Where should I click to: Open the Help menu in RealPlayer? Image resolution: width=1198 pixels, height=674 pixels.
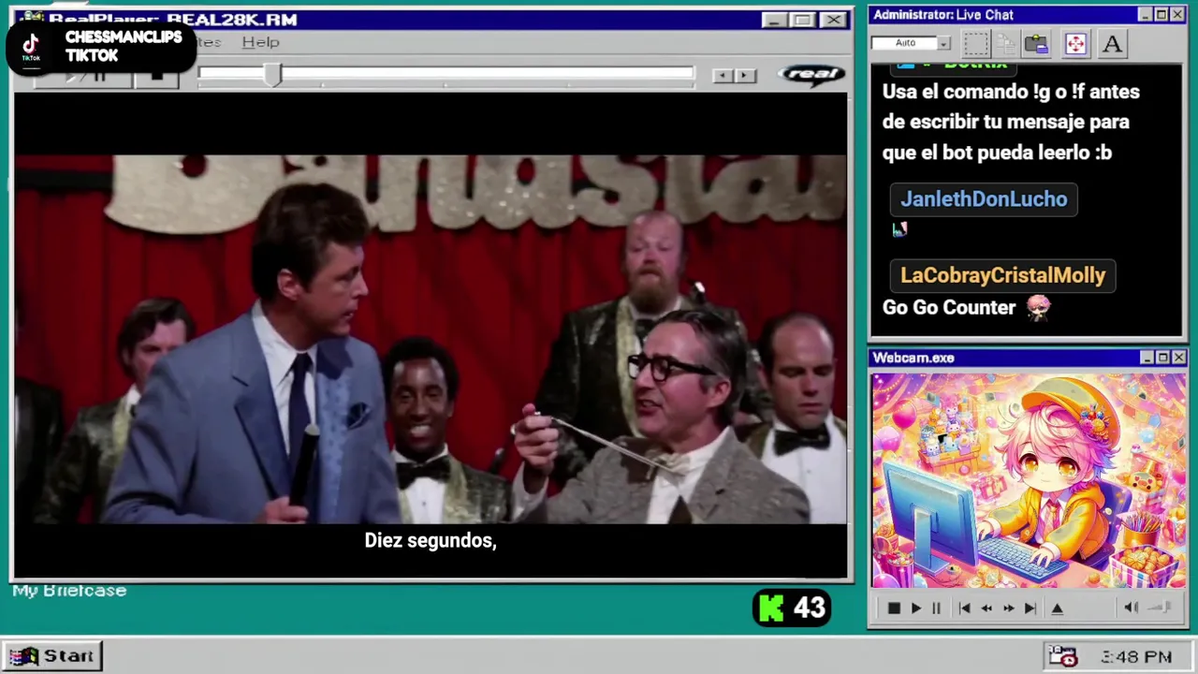pos(260,42)
